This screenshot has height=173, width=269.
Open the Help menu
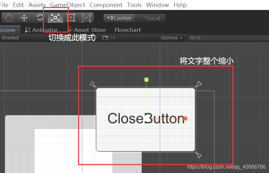[180, 5]
